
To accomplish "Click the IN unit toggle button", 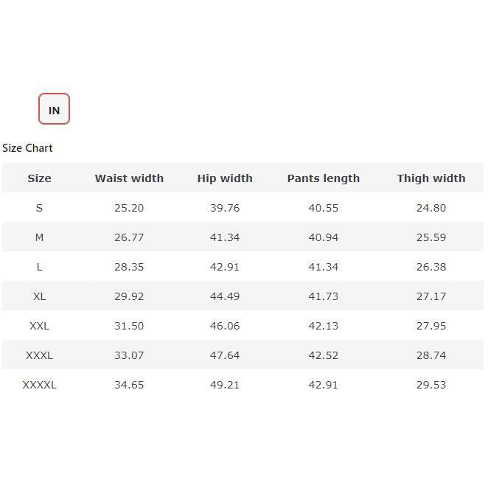I will pyautogui.click(x=54, y=109).
